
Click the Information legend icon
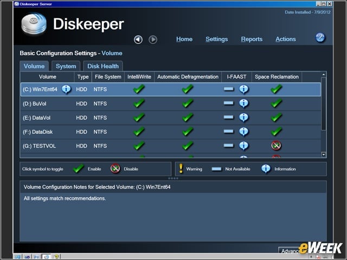pos(266,169)
